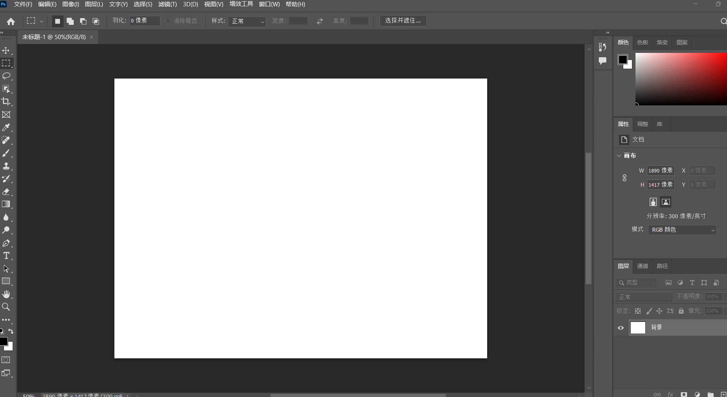This screenshot has height=397, width=727.
Task: Activate the Crop tool
Action: click(6, 101)
